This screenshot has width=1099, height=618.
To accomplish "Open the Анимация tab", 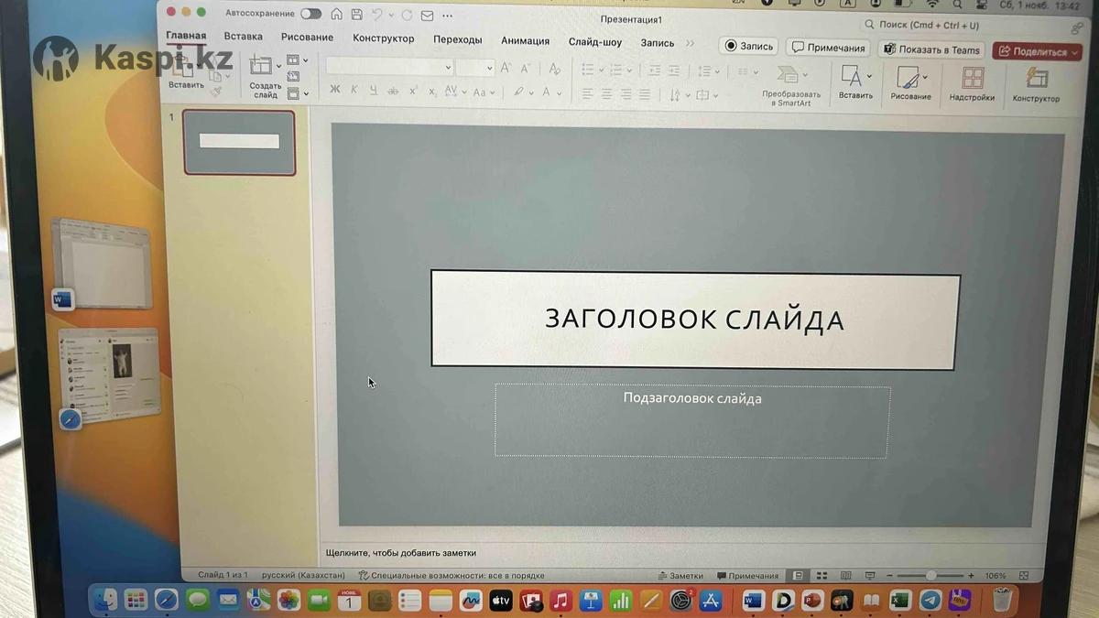I will 525,41.
